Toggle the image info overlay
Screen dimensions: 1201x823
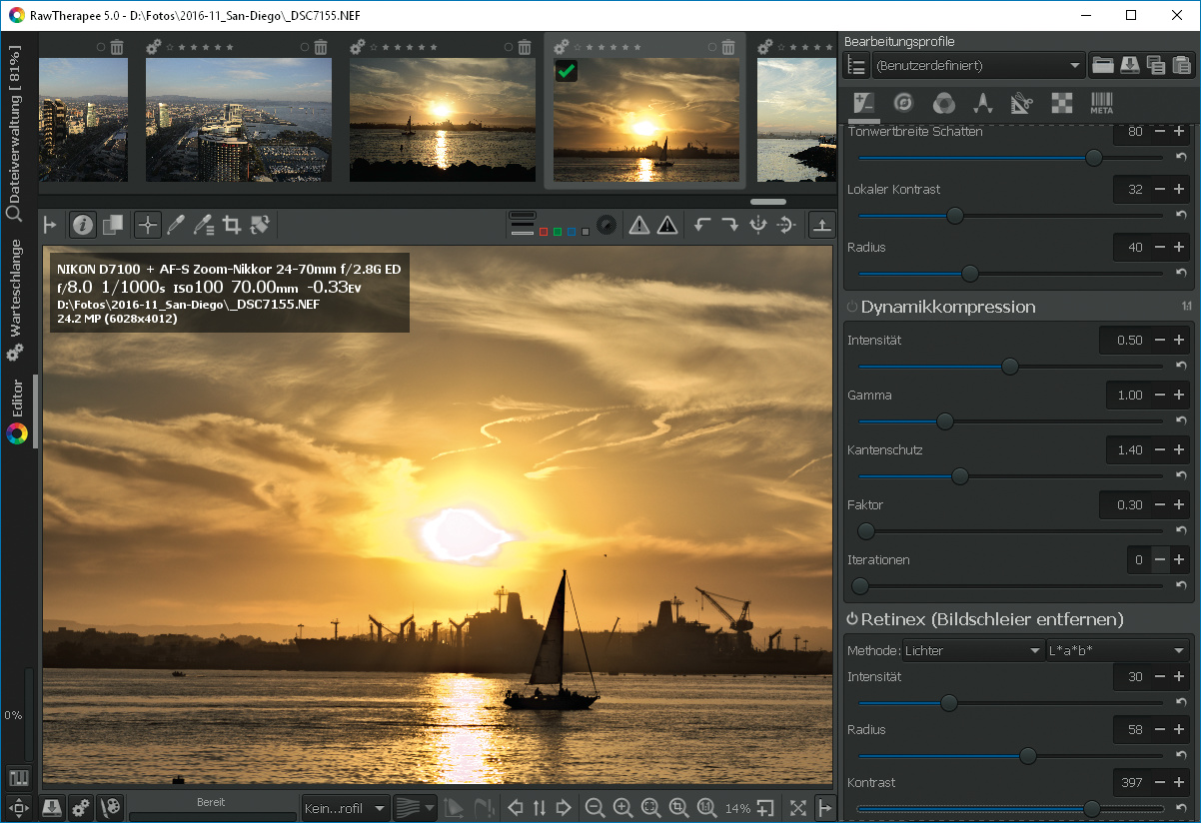[x=83, y=226]
